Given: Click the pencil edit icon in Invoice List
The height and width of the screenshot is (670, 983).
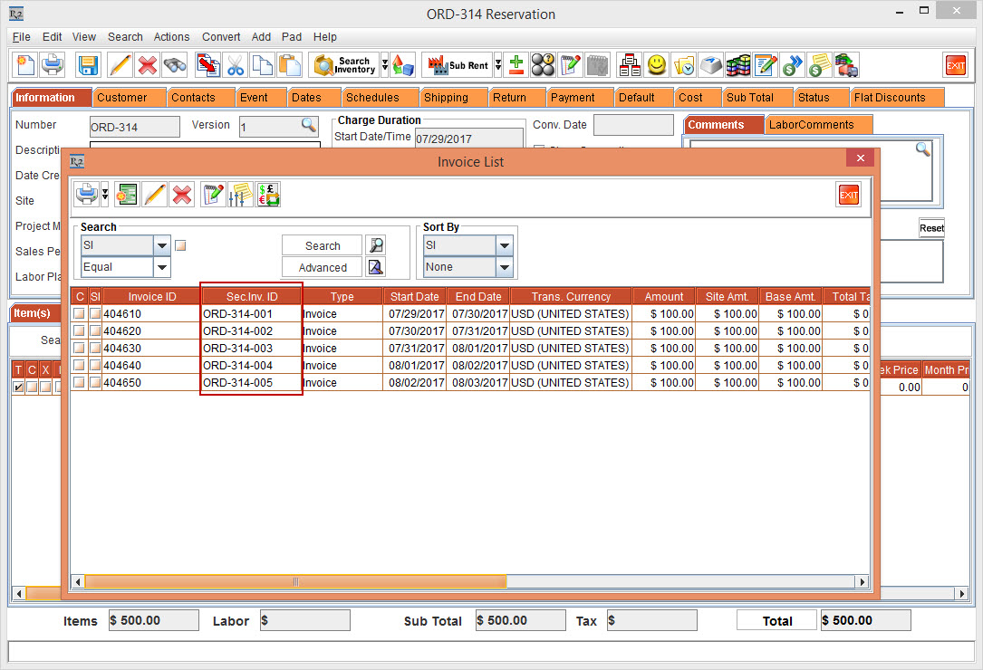Looking at the screenshot, I should pos(154,194).
